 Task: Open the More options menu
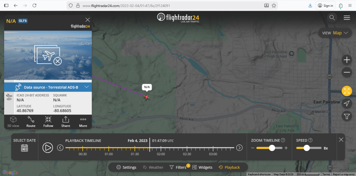coord(83,122)
